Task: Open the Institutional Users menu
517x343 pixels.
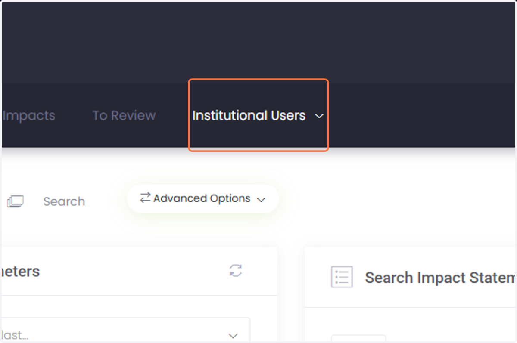Action: (258, 115)
